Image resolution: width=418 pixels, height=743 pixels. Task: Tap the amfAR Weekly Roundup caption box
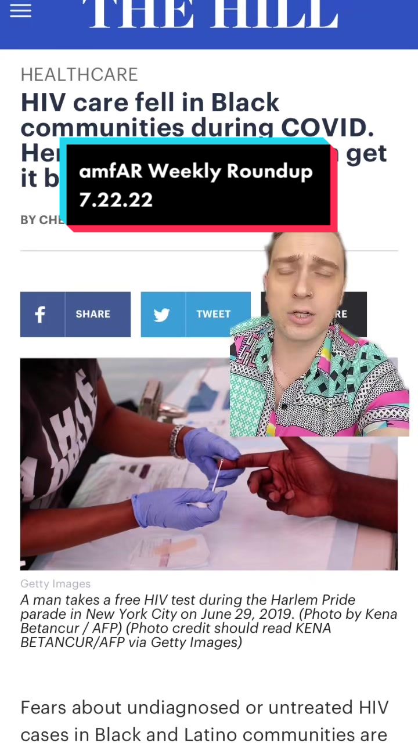(x=198, y=185)
